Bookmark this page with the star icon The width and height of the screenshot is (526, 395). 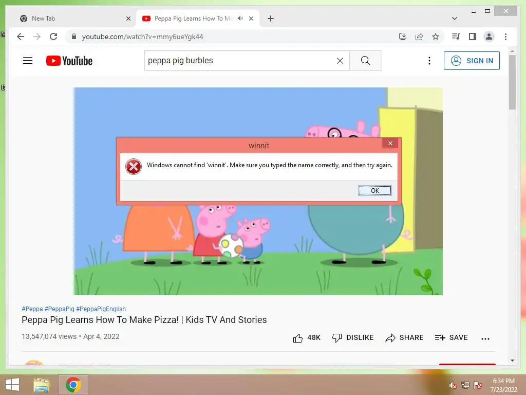[436, 37]
